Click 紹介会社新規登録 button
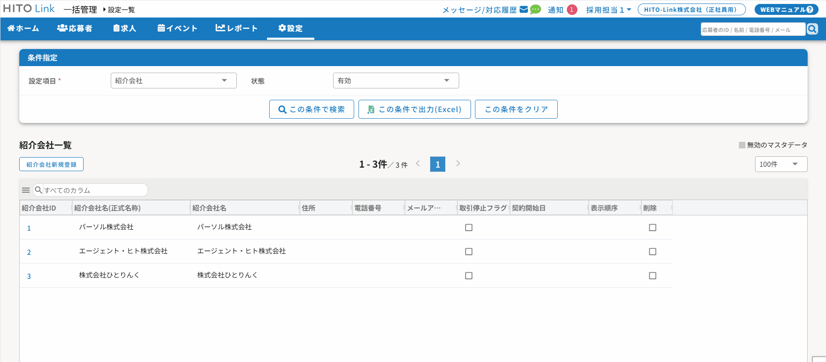 point(51,165)
